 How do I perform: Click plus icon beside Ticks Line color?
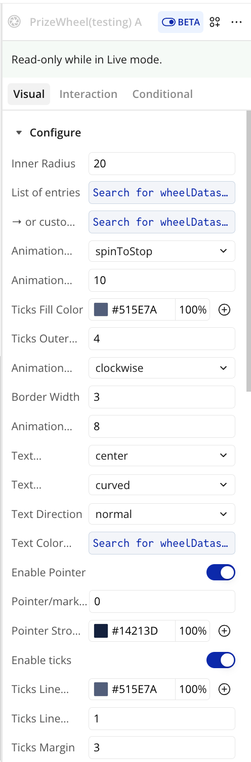pos(224,689)
